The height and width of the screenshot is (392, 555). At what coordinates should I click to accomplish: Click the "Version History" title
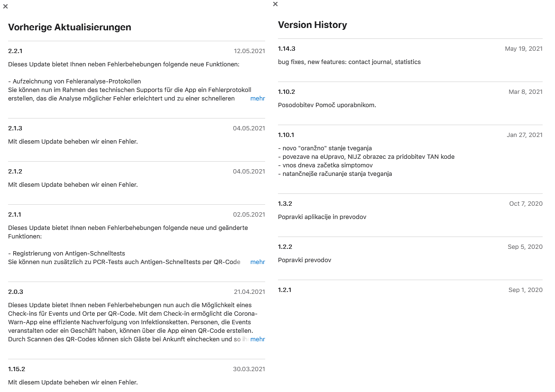312,25
